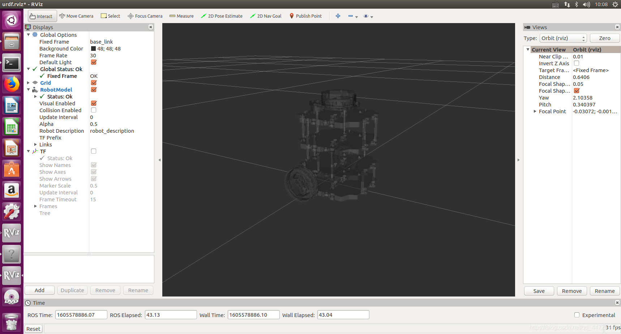The width and height of the screenshot is (621, 334).
Task: Enable Collision Enabled for RobotModel
Action: point(93,110)
